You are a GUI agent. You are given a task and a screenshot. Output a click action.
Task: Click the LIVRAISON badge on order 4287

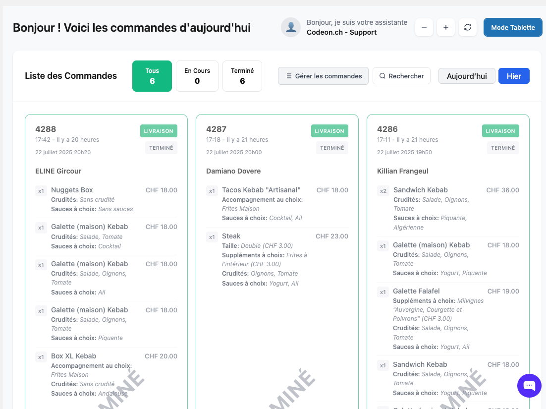pyautogui.click(x=329, y=131)
